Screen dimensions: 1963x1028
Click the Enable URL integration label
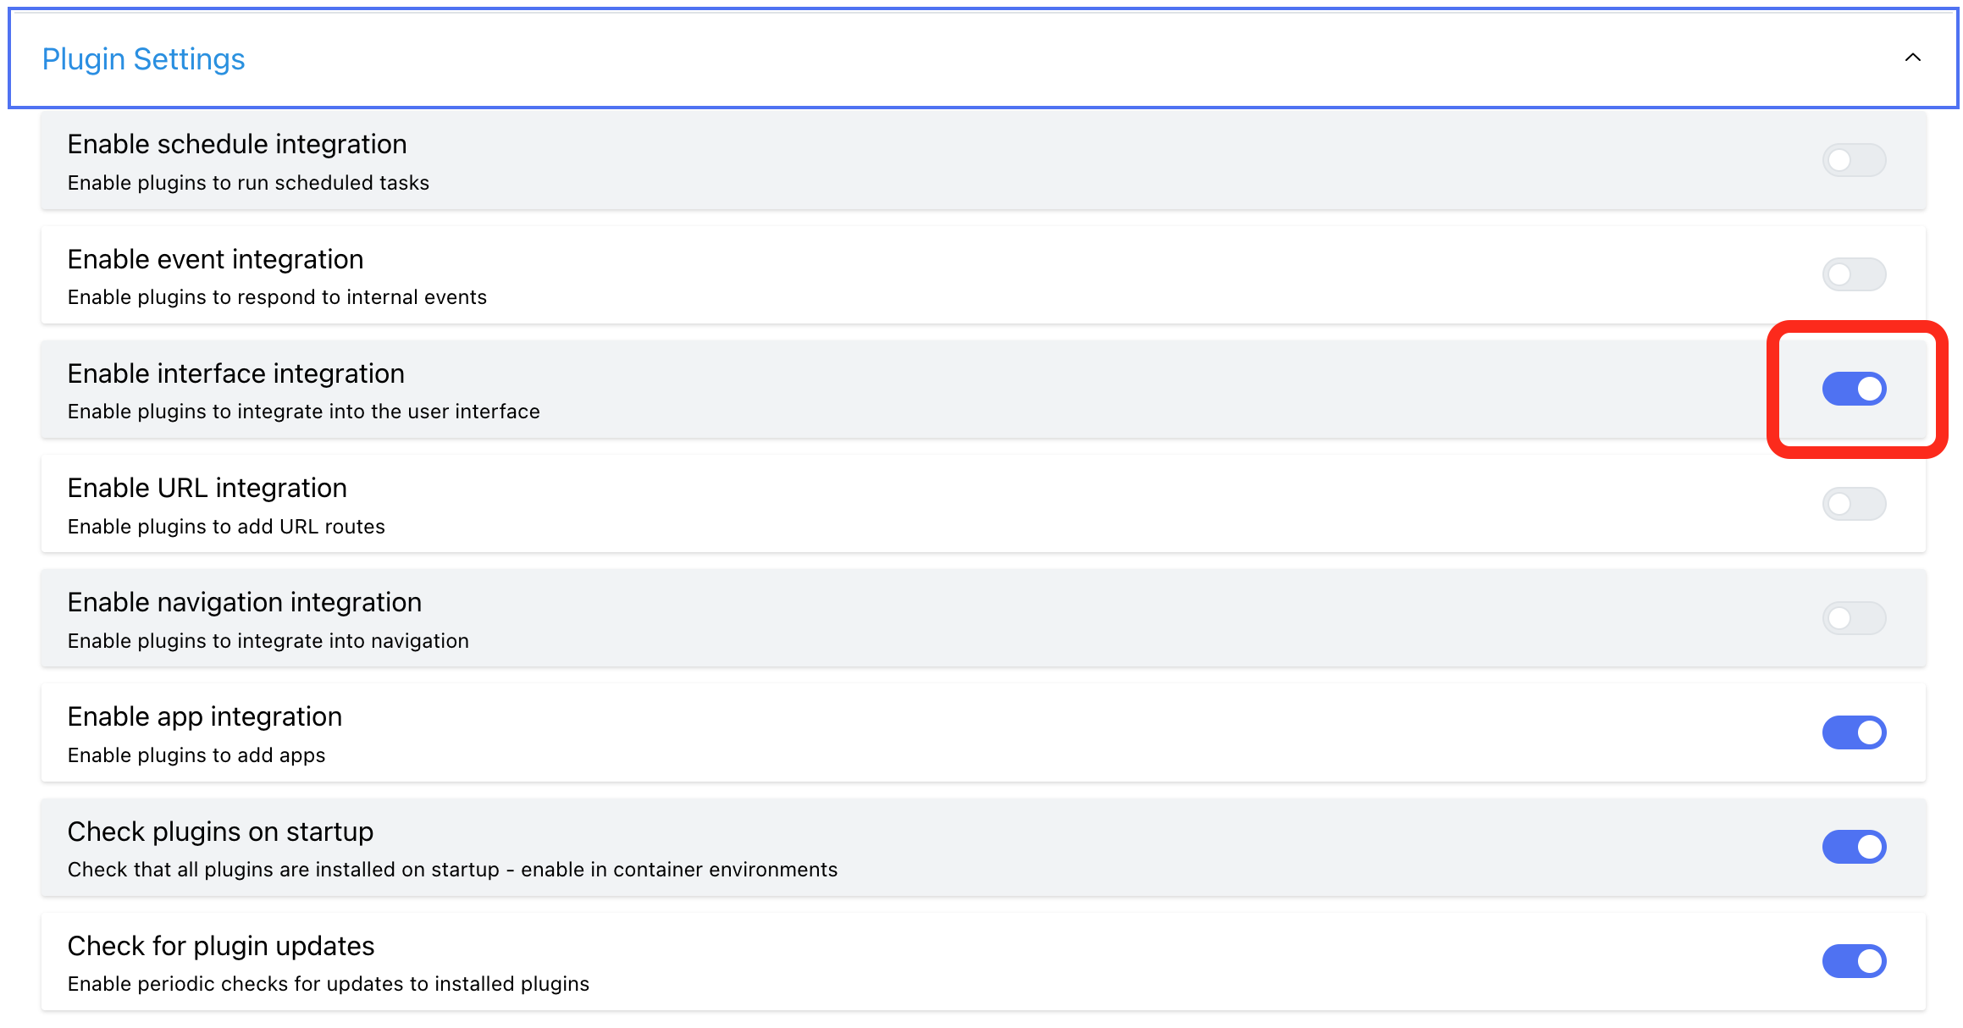click(207, 488)
